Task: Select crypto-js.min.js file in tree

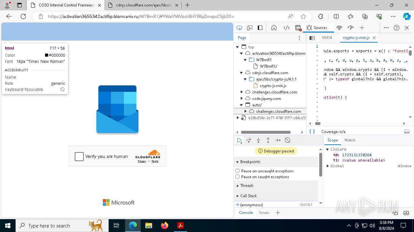Action: (x=273, y=86)
